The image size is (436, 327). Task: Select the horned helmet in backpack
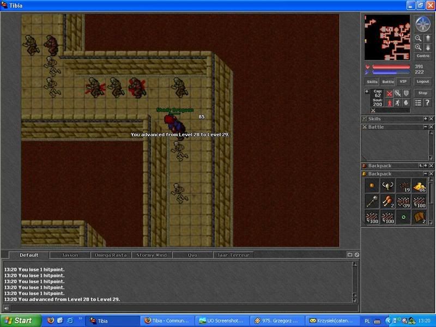pyautogui.click(x=387, y=185)
